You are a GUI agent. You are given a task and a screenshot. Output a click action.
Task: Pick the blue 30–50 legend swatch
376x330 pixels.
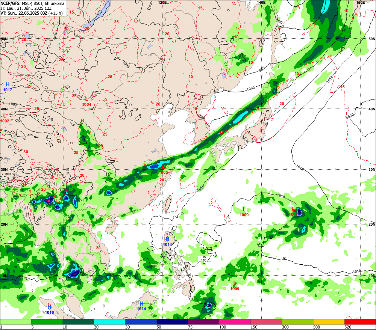pos(141,322)
